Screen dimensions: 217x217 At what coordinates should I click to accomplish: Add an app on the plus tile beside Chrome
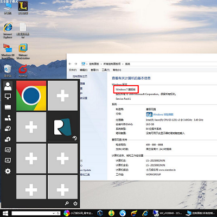click(x=62, y=95)
